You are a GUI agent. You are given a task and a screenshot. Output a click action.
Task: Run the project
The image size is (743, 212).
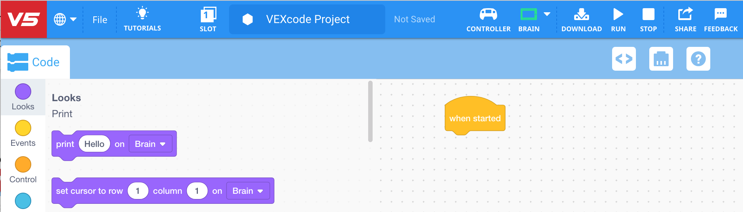point(618,15)
